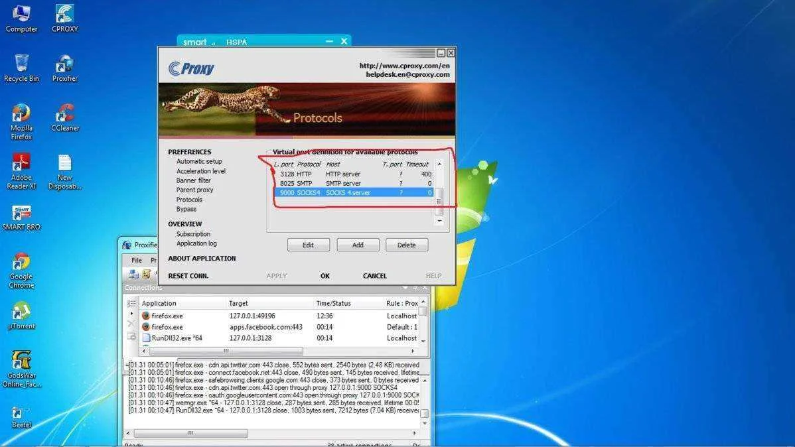Open Parent proxy preferences
Screen dimensions: 795x447
pyautogui.click(x=194, y=190)
